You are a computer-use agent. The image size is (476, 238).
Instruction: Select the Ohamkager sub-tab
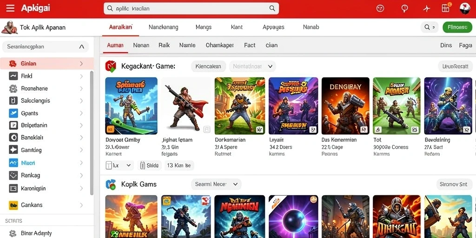point(219,45)
